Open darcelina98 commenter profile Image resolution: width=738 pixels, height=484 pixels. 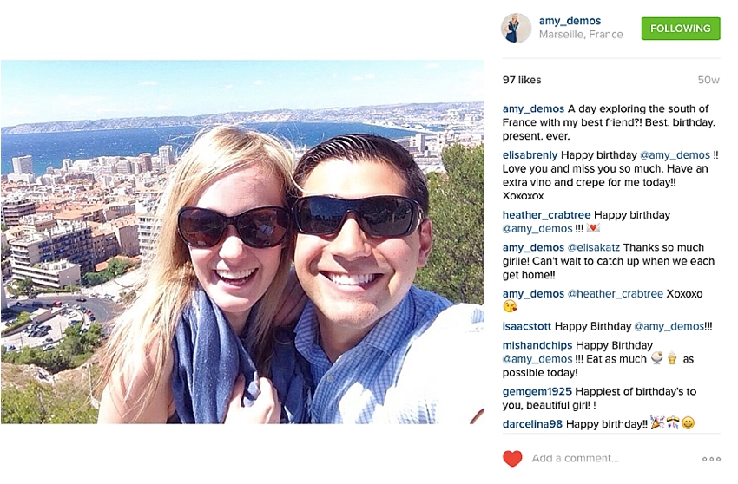tap(532, 424)
